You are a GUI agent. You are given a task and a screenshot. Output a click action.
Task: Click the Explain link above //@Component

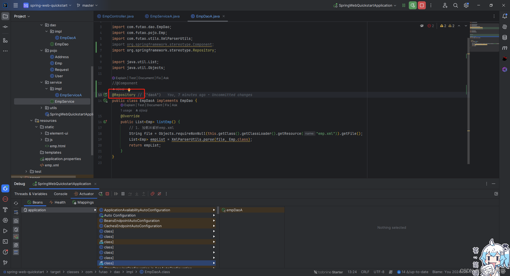(121, 78)
